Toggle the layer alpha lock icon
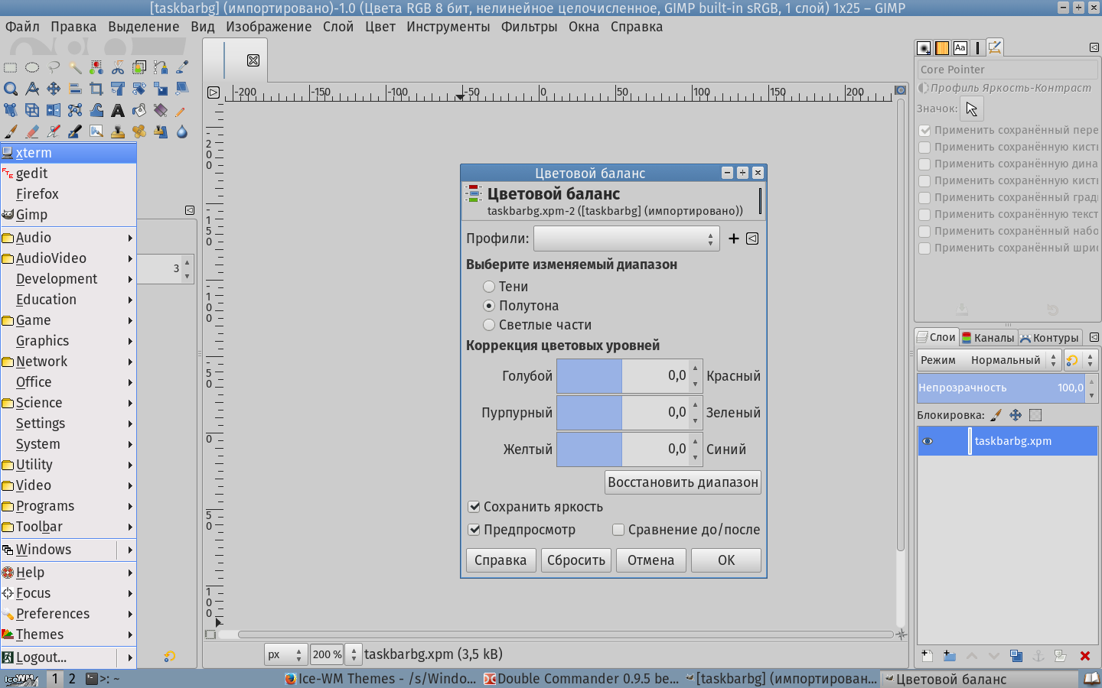The height and width of the screenshot is (688, 1102). [x=1035, y=415]
